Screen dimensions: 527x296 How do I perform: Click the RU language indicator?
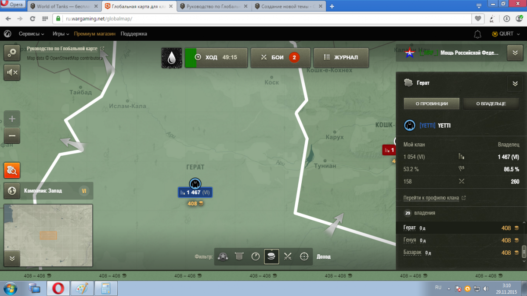point(438,288)
